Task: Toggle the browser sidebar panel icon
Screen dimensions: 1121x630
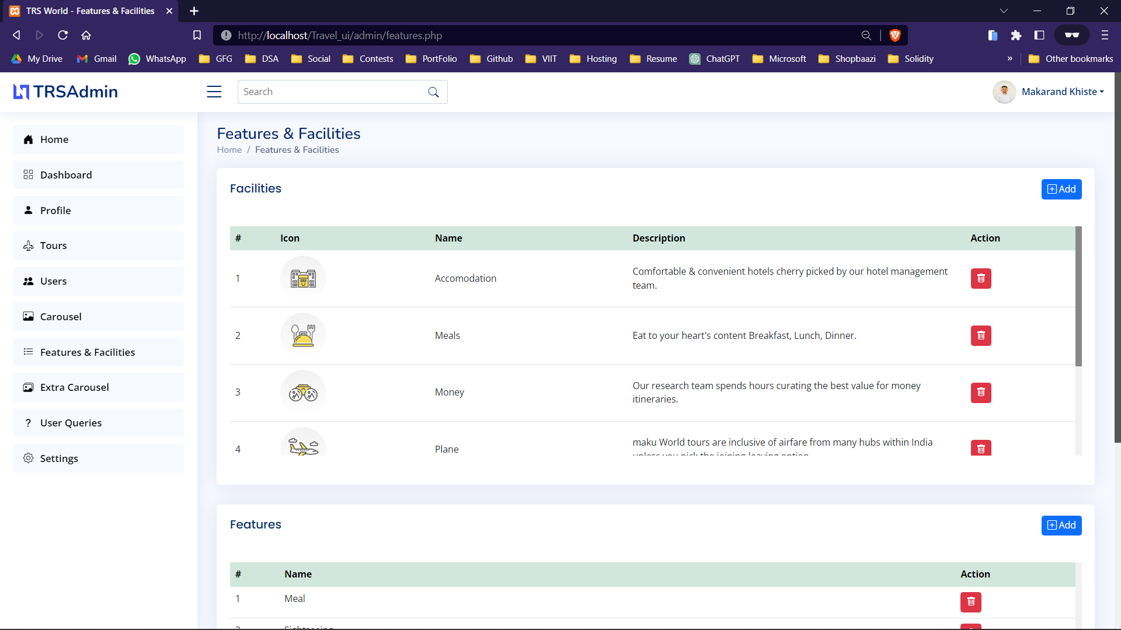Action: 1039,36
